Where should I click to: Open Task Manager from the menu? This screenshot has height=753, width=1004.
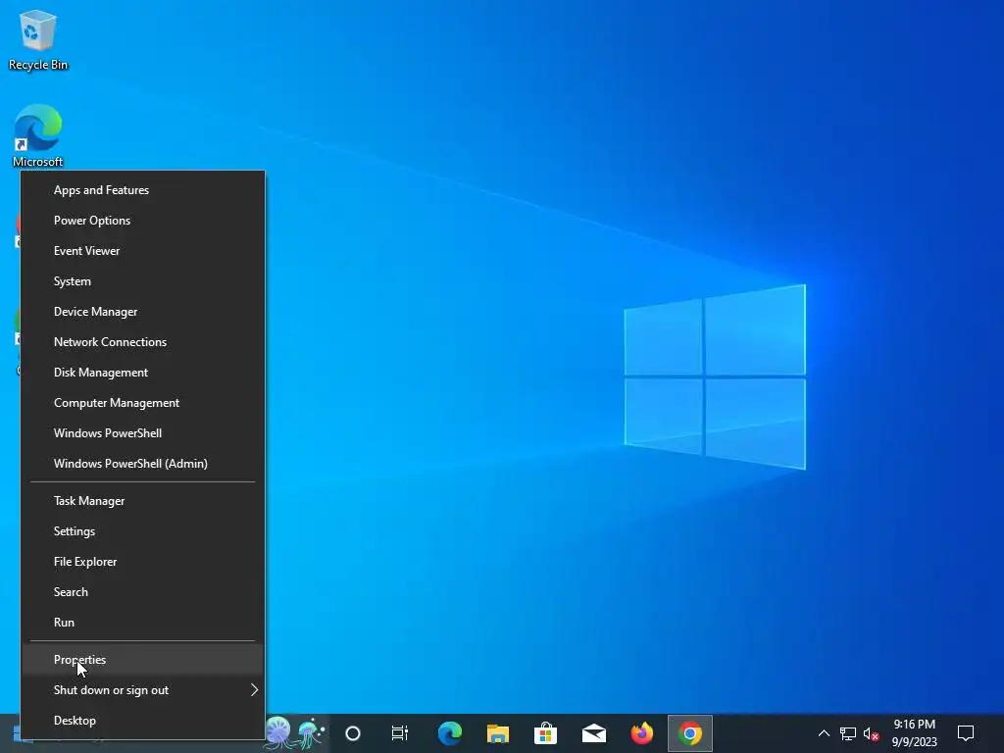click(x=143, y=501)
